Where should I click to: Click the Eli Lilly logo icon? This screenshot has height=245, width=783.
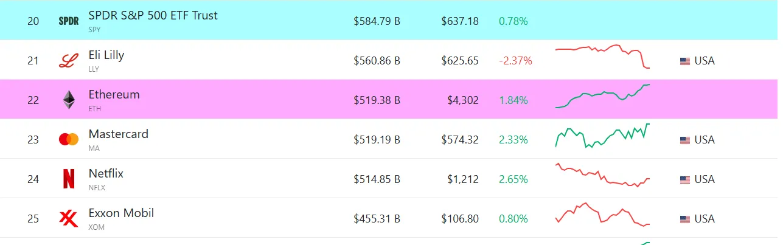(69, 61)
